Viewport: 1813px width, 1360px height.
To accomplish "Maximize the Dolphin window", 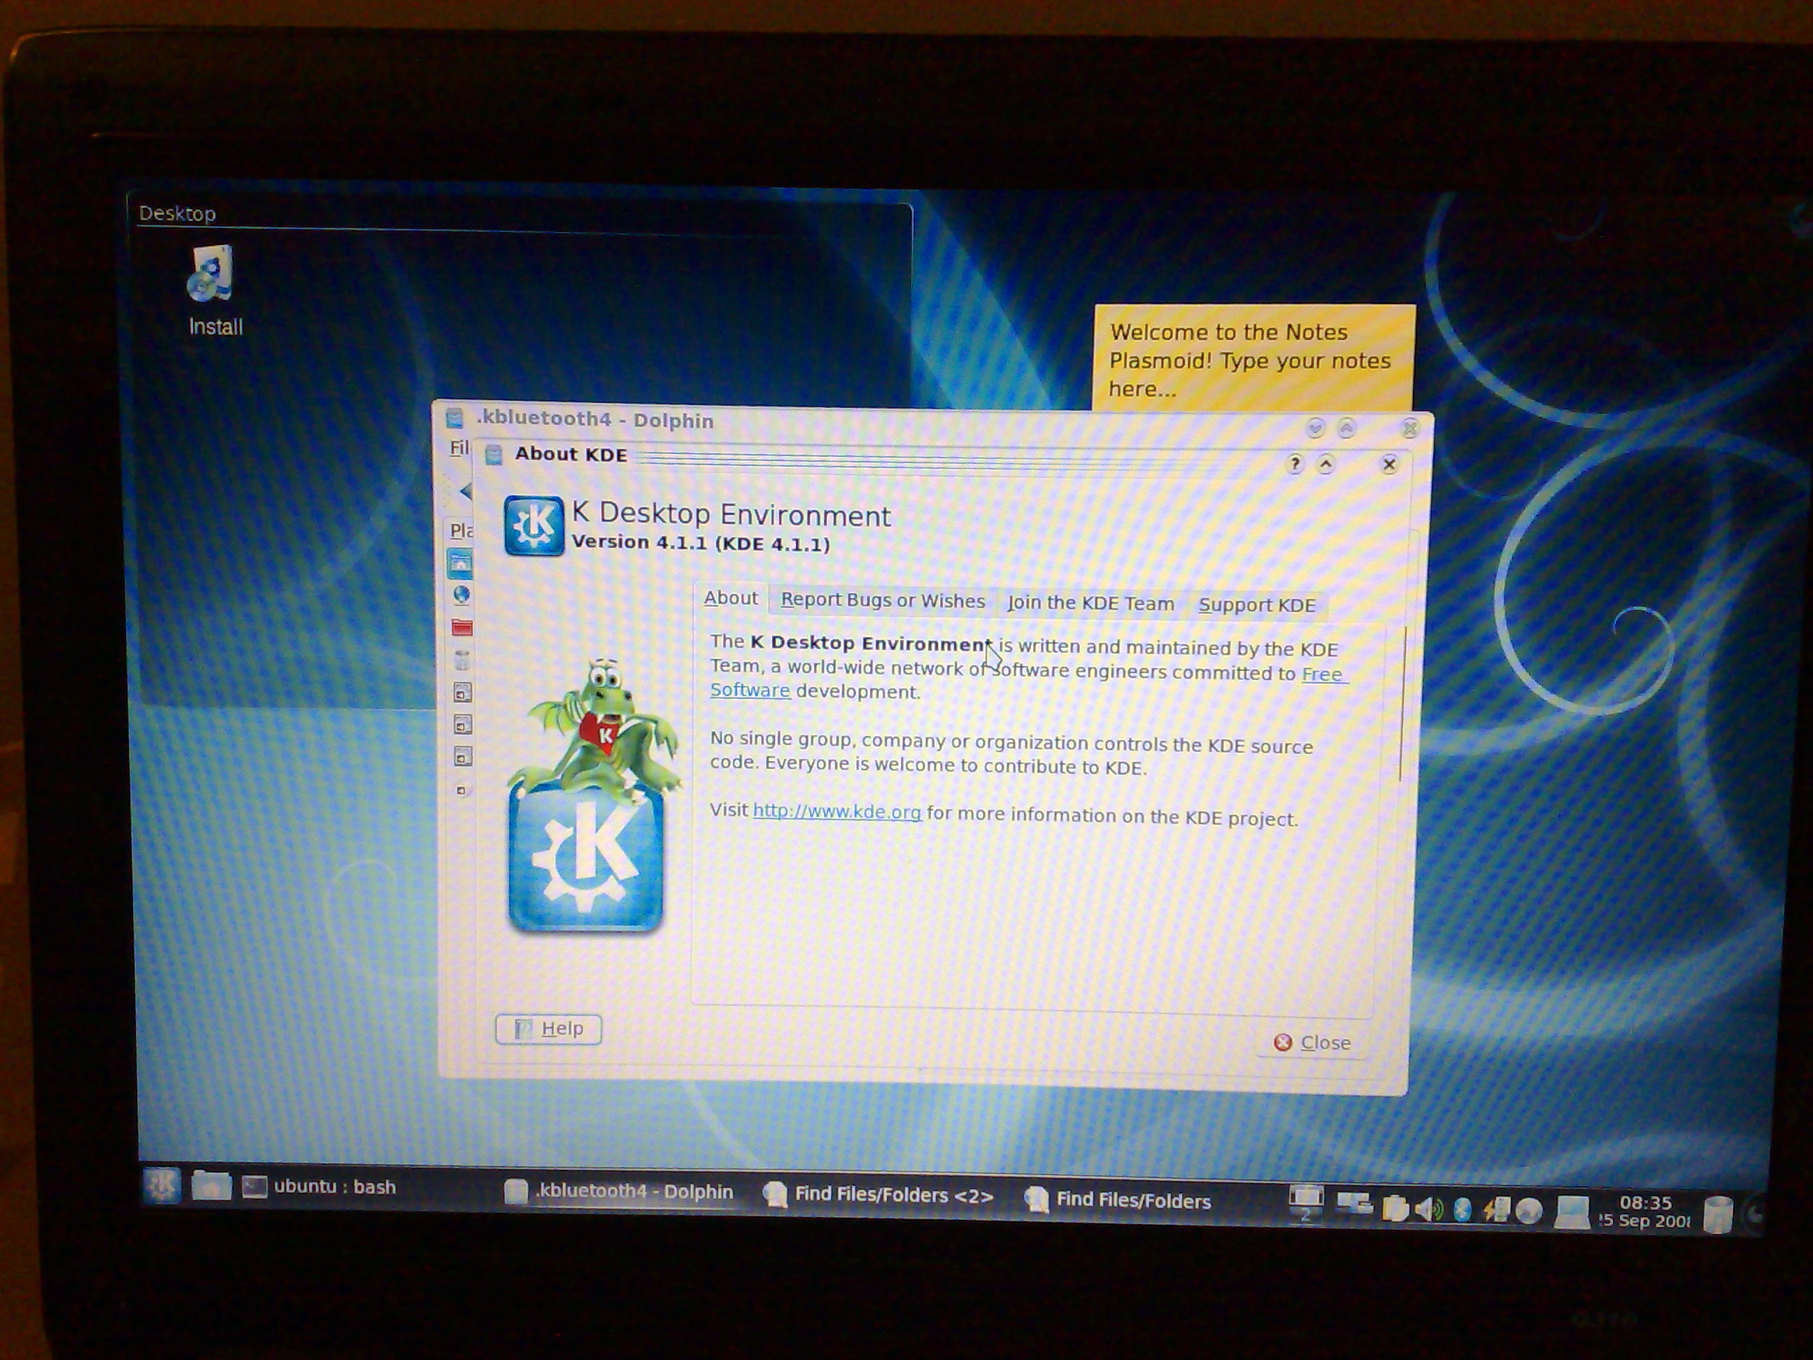I will pyautogui.click(x=1346, y=428).
